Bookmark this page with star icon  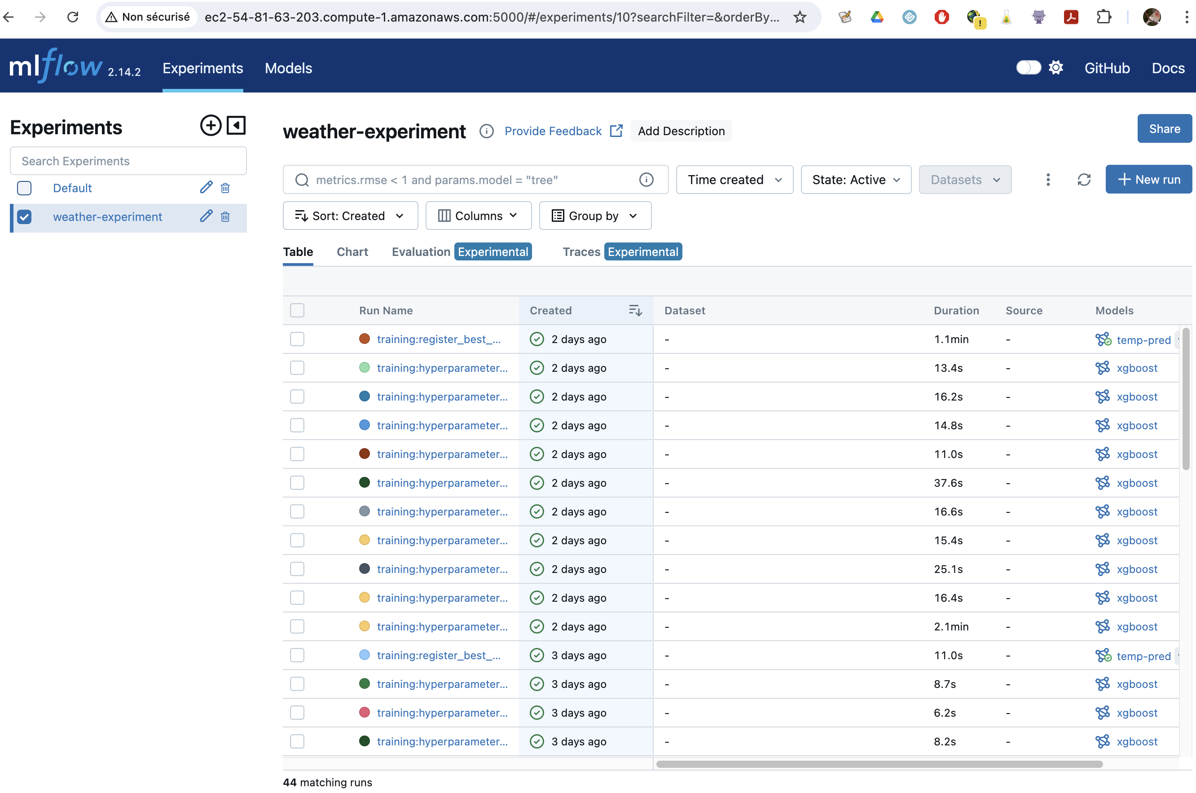coord(800,17)
